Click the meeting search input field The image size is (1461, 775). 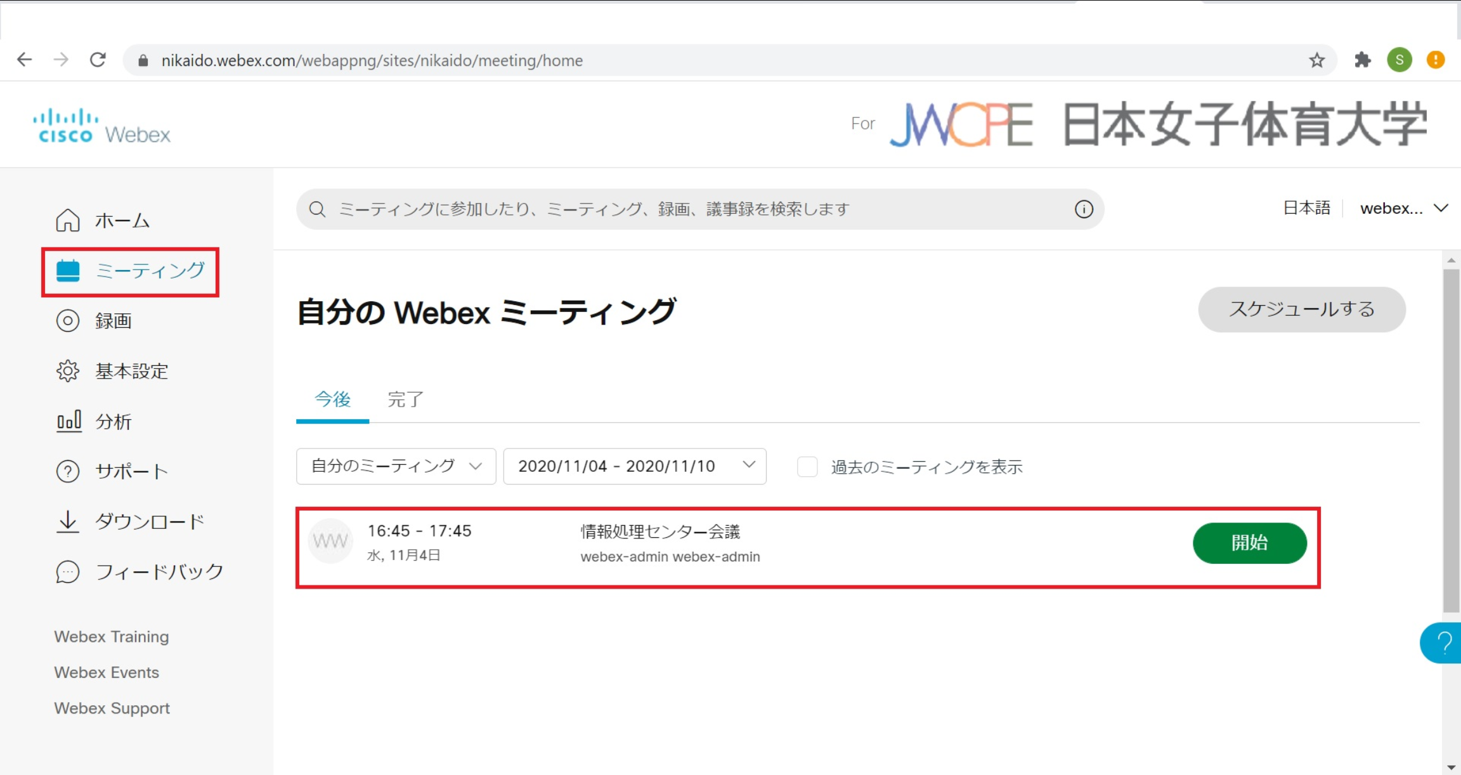point(700,209)
